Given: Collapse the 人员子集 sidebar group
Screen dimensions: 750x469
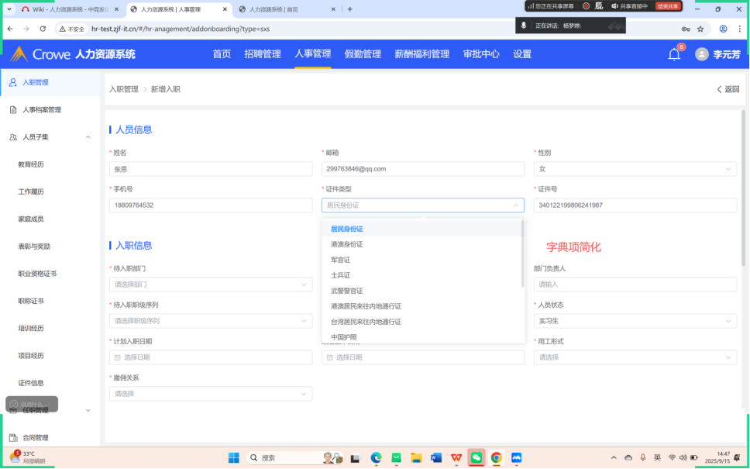Looking at the screenshot, I should point(88,137).
